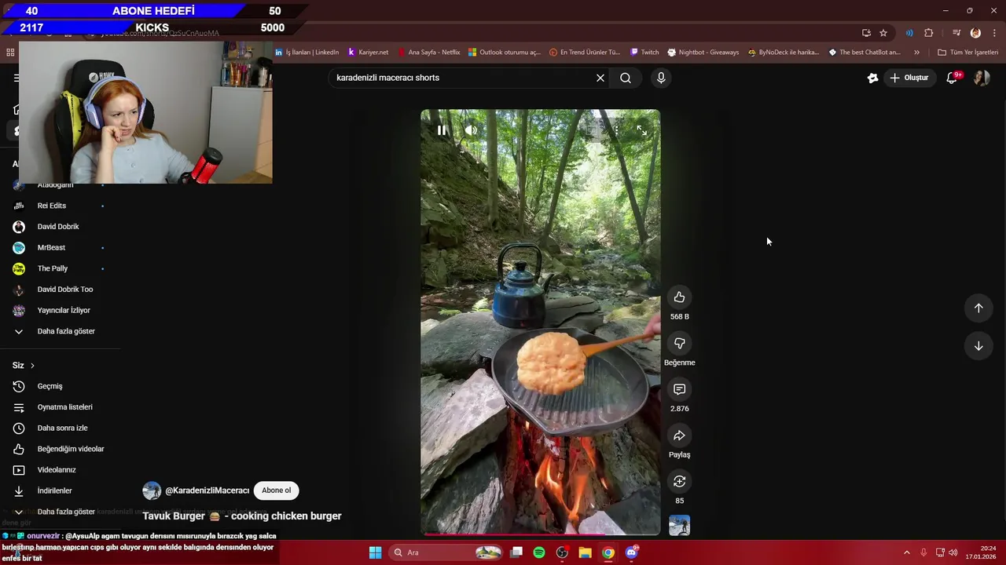The height and width of the screenshot is (565, 1006).
Task: Open Ana Sayfa - Netflix bookmark
Action: (429, 53)
